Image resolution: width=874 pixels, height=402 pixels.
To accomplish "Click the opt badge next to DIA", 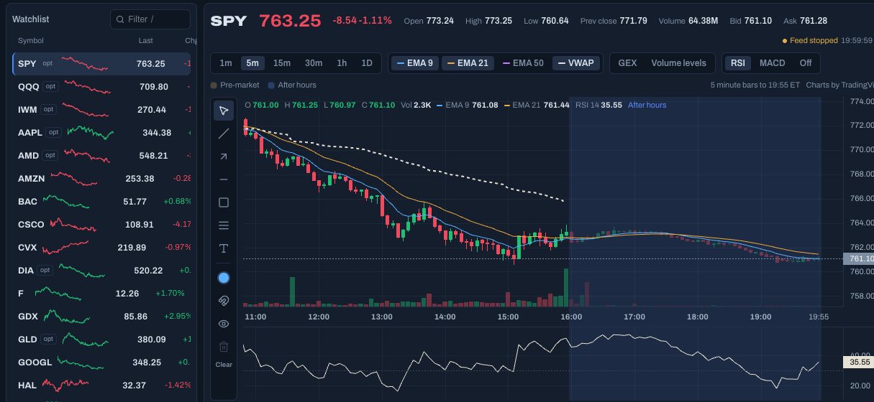I will point(45,271).
